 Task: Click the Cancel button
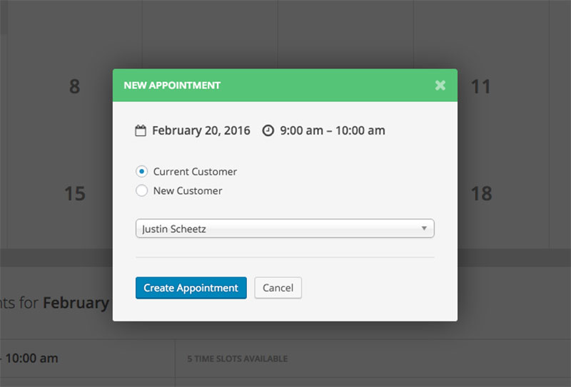pyautogui.click(x=278, y=288)
